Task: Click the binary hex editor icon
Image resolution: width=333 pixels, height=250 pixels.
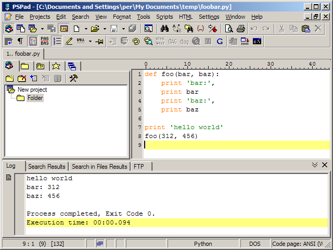Action: point(245,41)
